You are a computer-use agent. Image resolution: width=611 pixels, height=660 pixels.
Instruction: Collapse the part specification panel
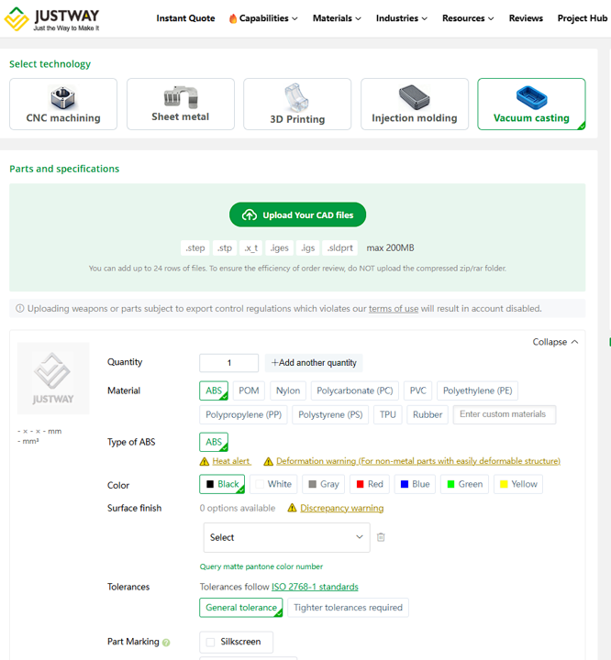[555, 342]
